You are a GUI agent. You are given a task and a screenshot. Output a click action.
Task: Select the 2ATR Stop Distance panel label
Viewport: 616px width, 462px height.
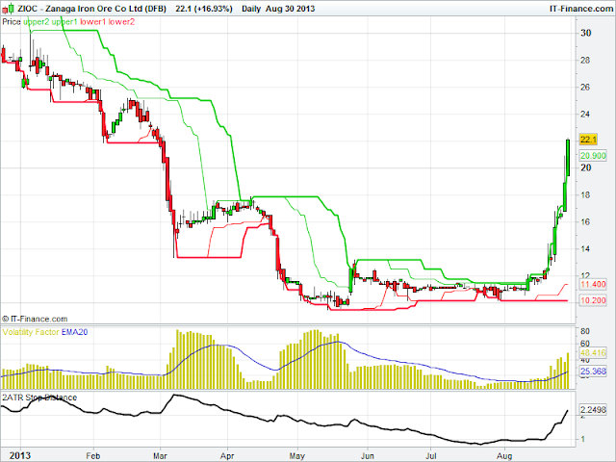(x=39, y=398)
